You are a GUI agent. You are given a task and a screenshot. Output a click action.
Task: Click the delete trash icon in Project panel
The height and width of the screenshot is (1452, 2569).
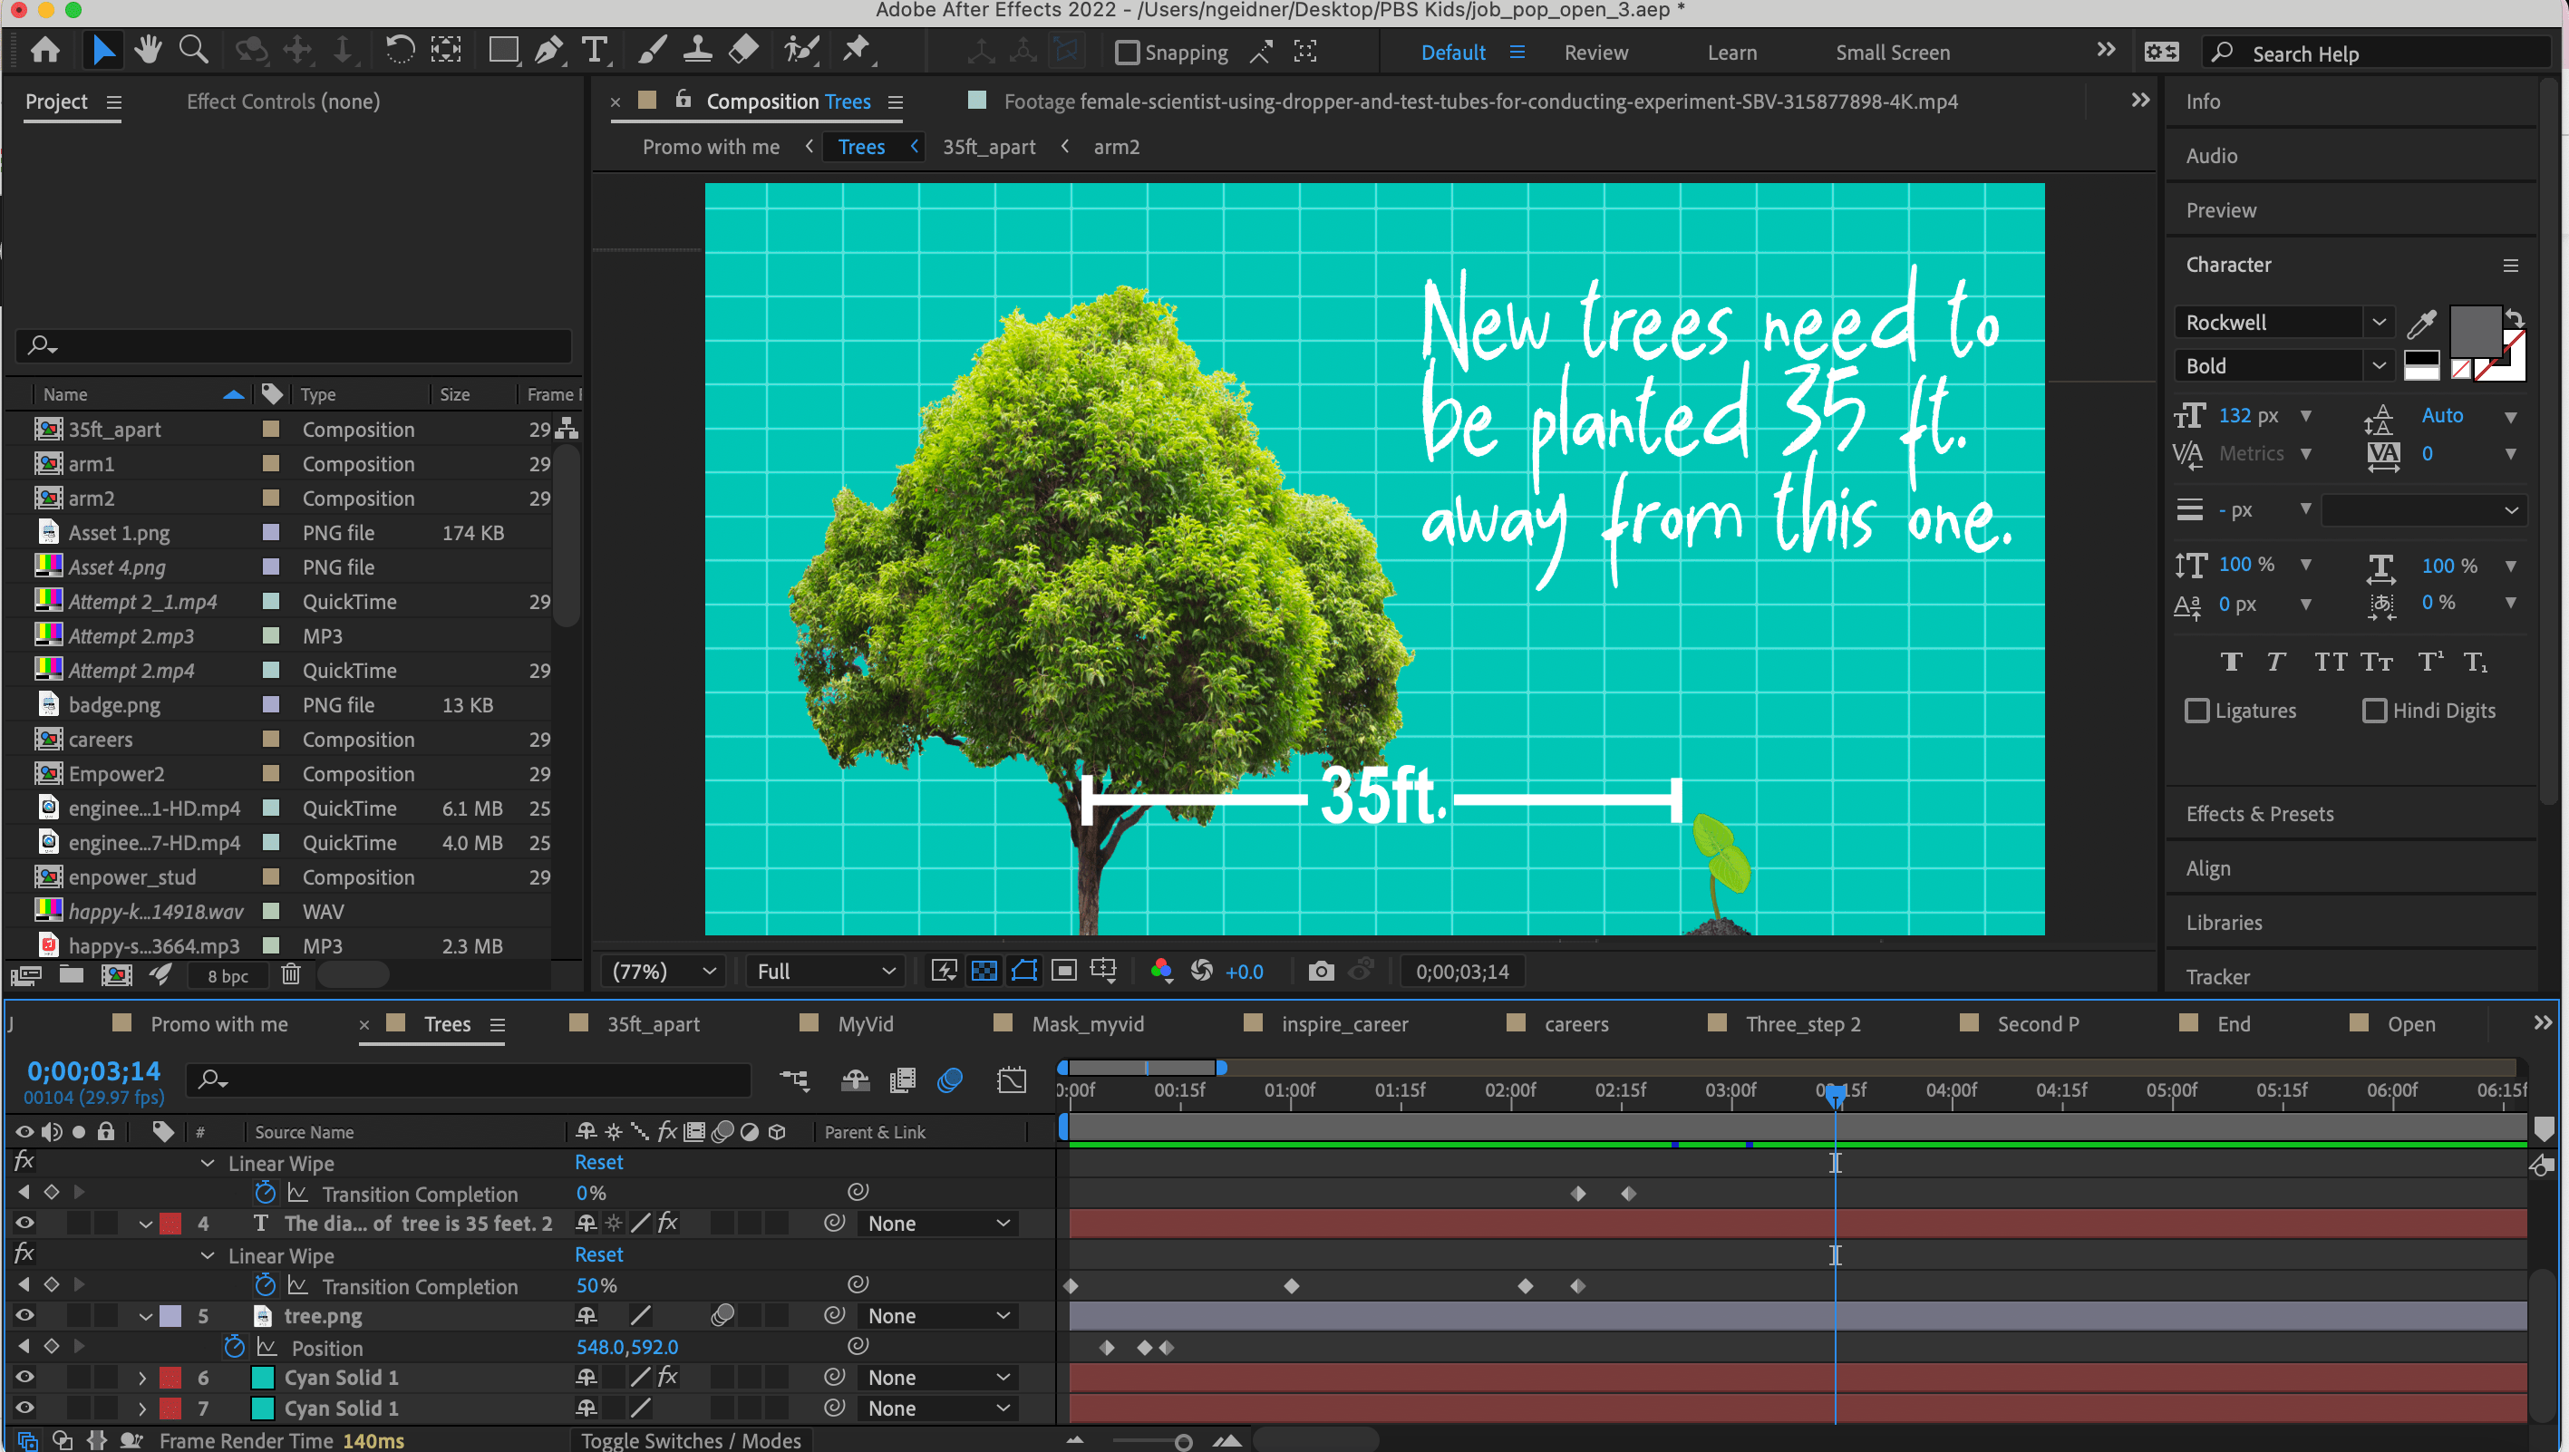(x=290, y=974)
